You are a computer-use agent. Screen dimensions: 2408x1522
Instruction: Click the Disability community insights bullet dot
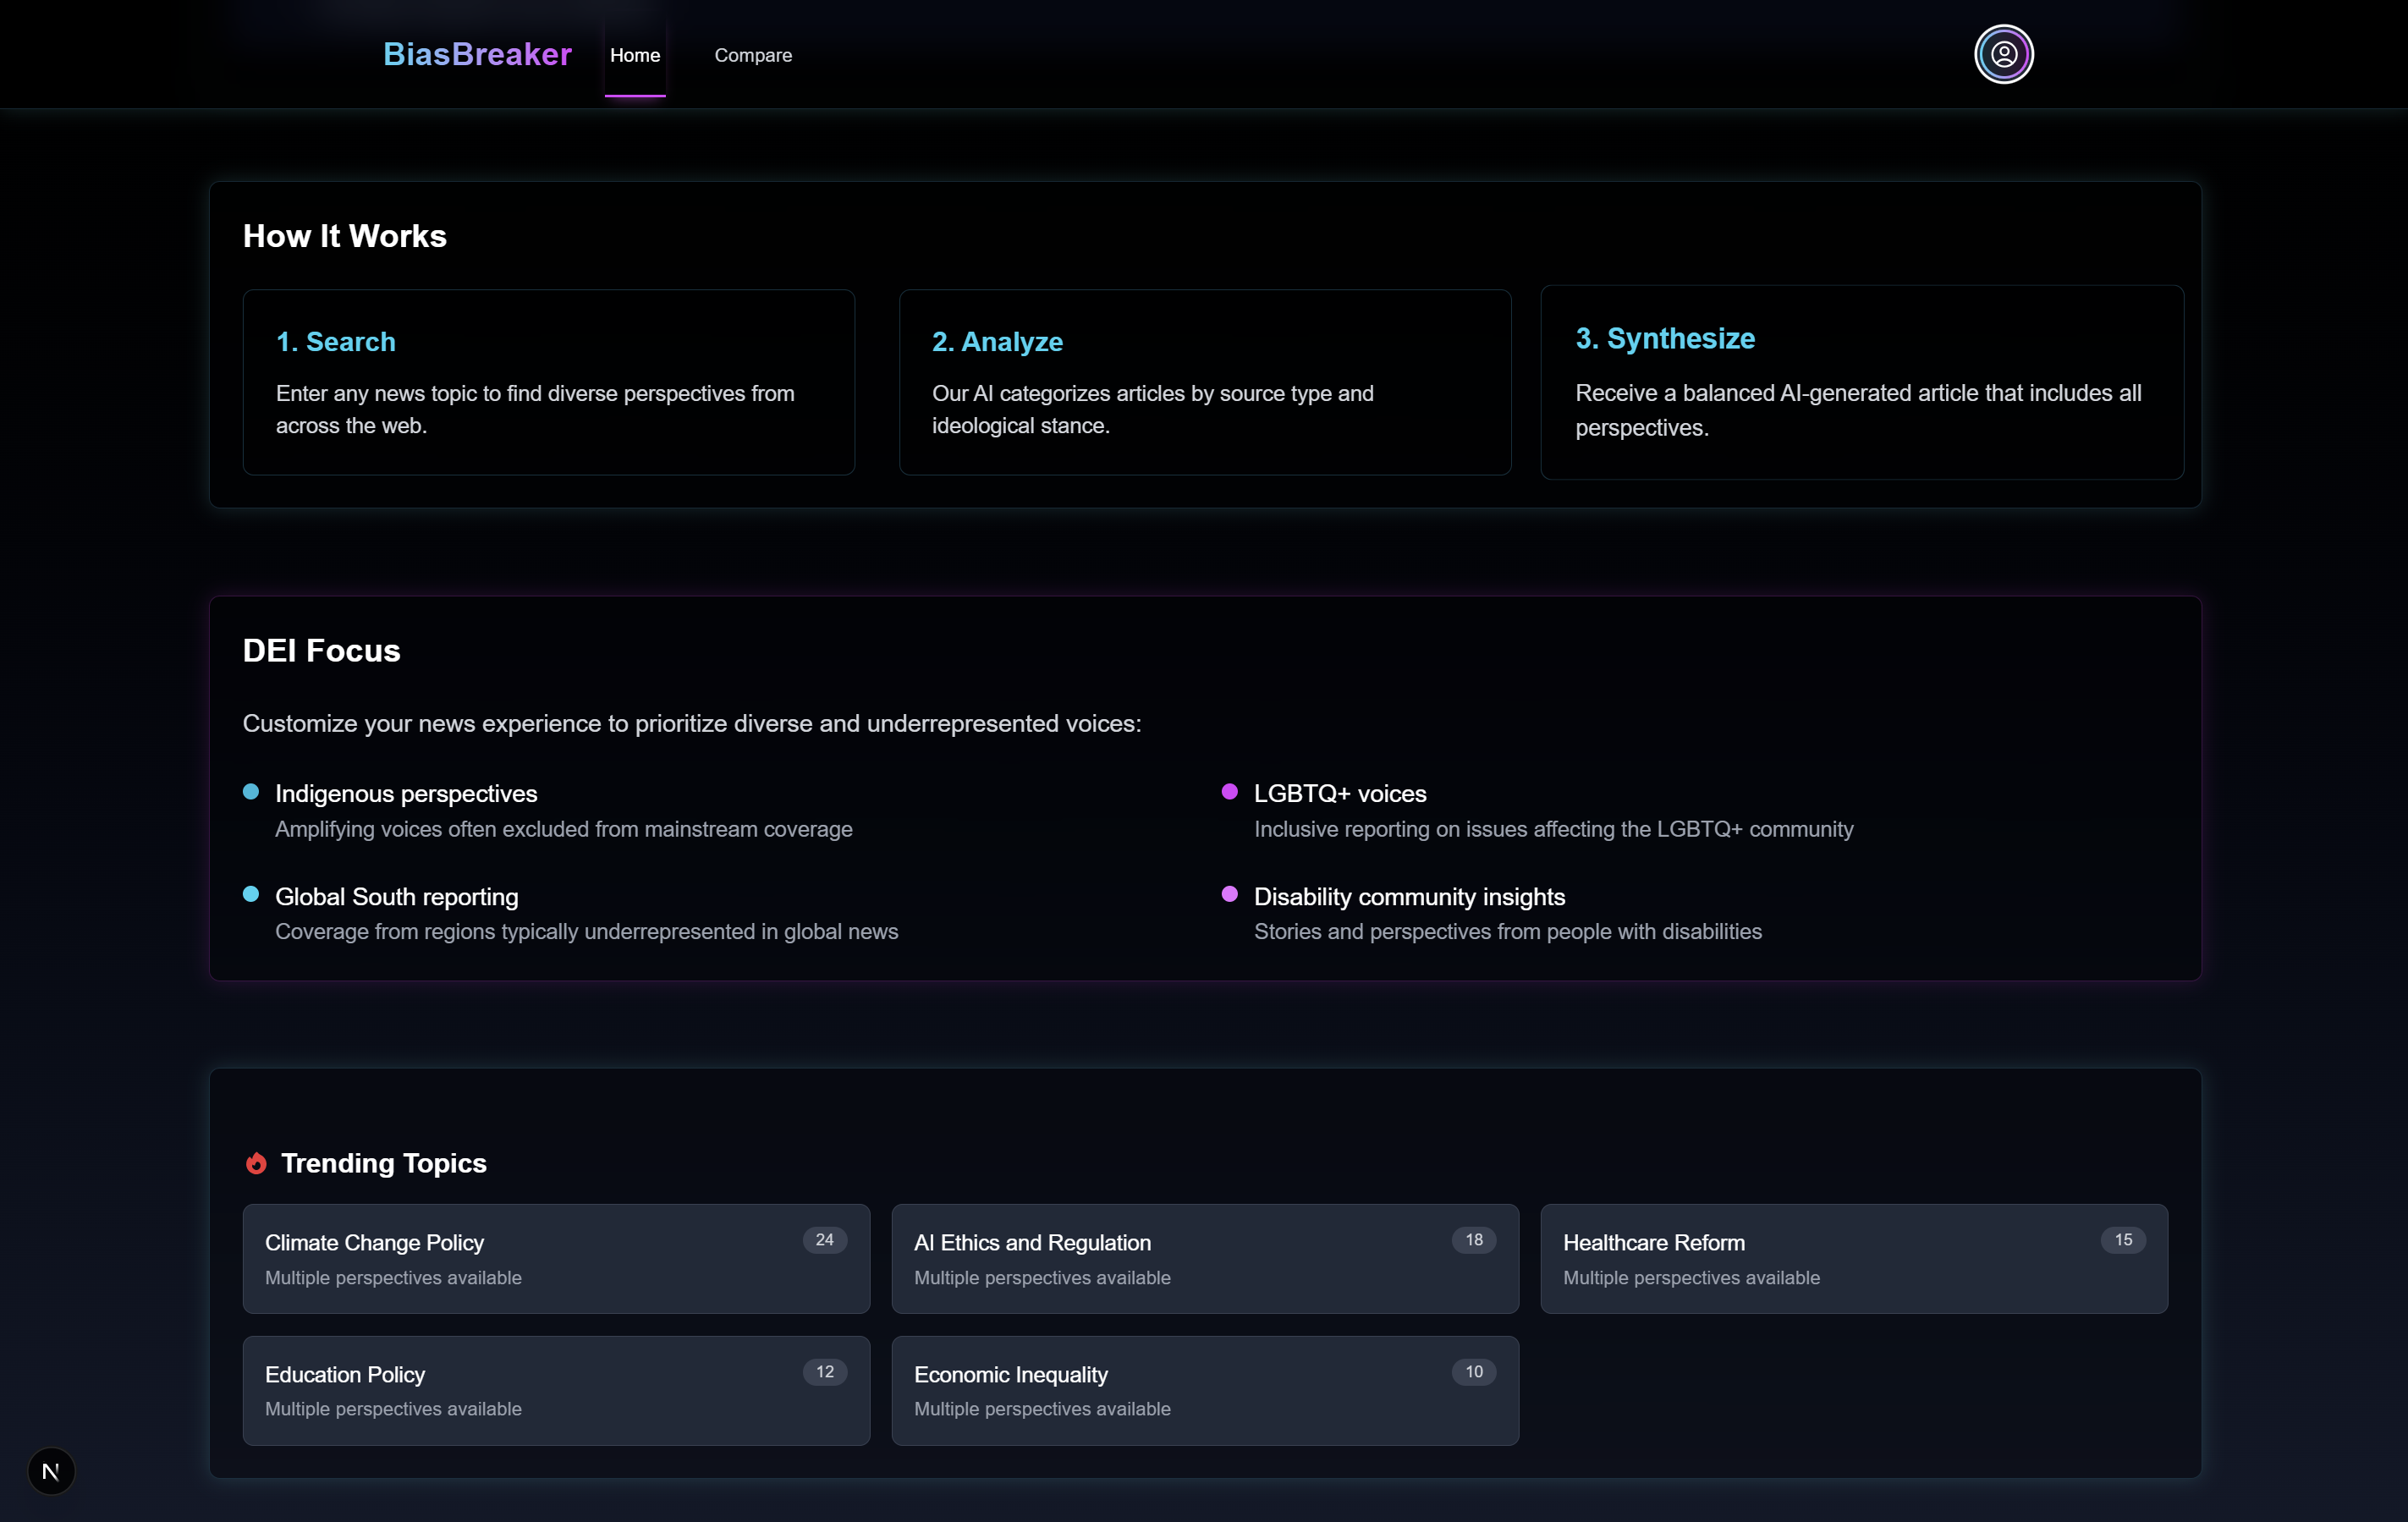(x=1229, y=894)
